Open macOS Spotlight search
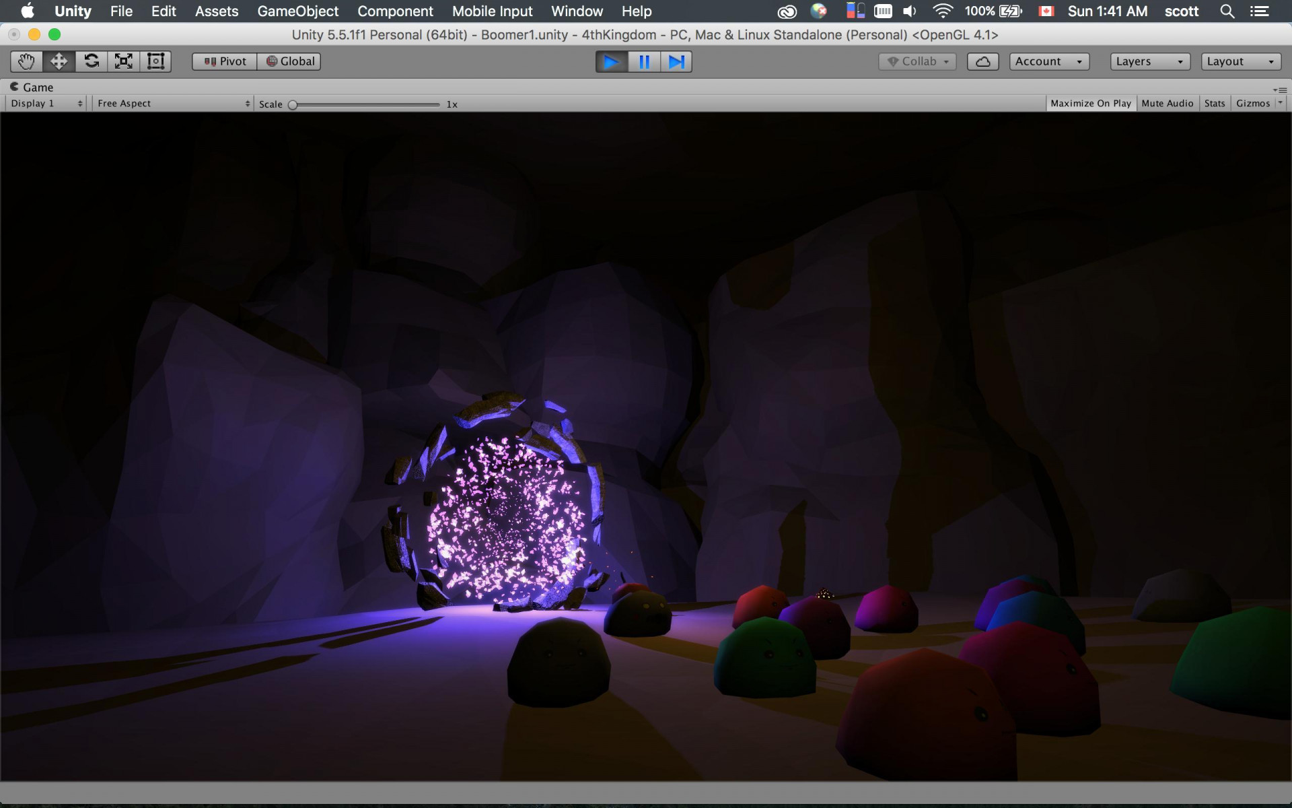 coord(1227,11)
